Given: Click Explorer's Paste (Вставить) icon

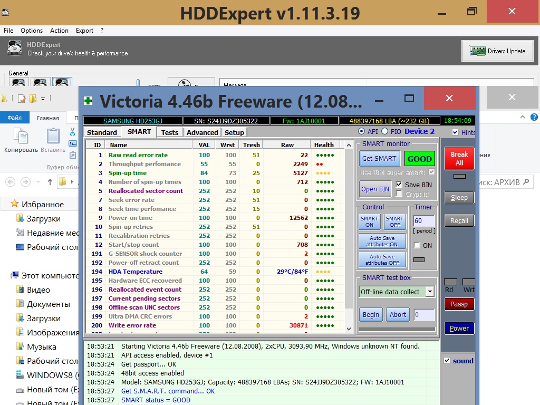Looking at the screenshot, I should [x=53, y=136].
